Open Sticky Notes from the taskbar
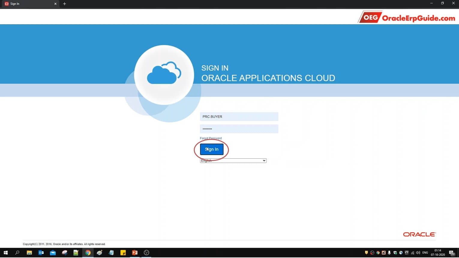The image size is (459, 258). [x=123, y=253]
